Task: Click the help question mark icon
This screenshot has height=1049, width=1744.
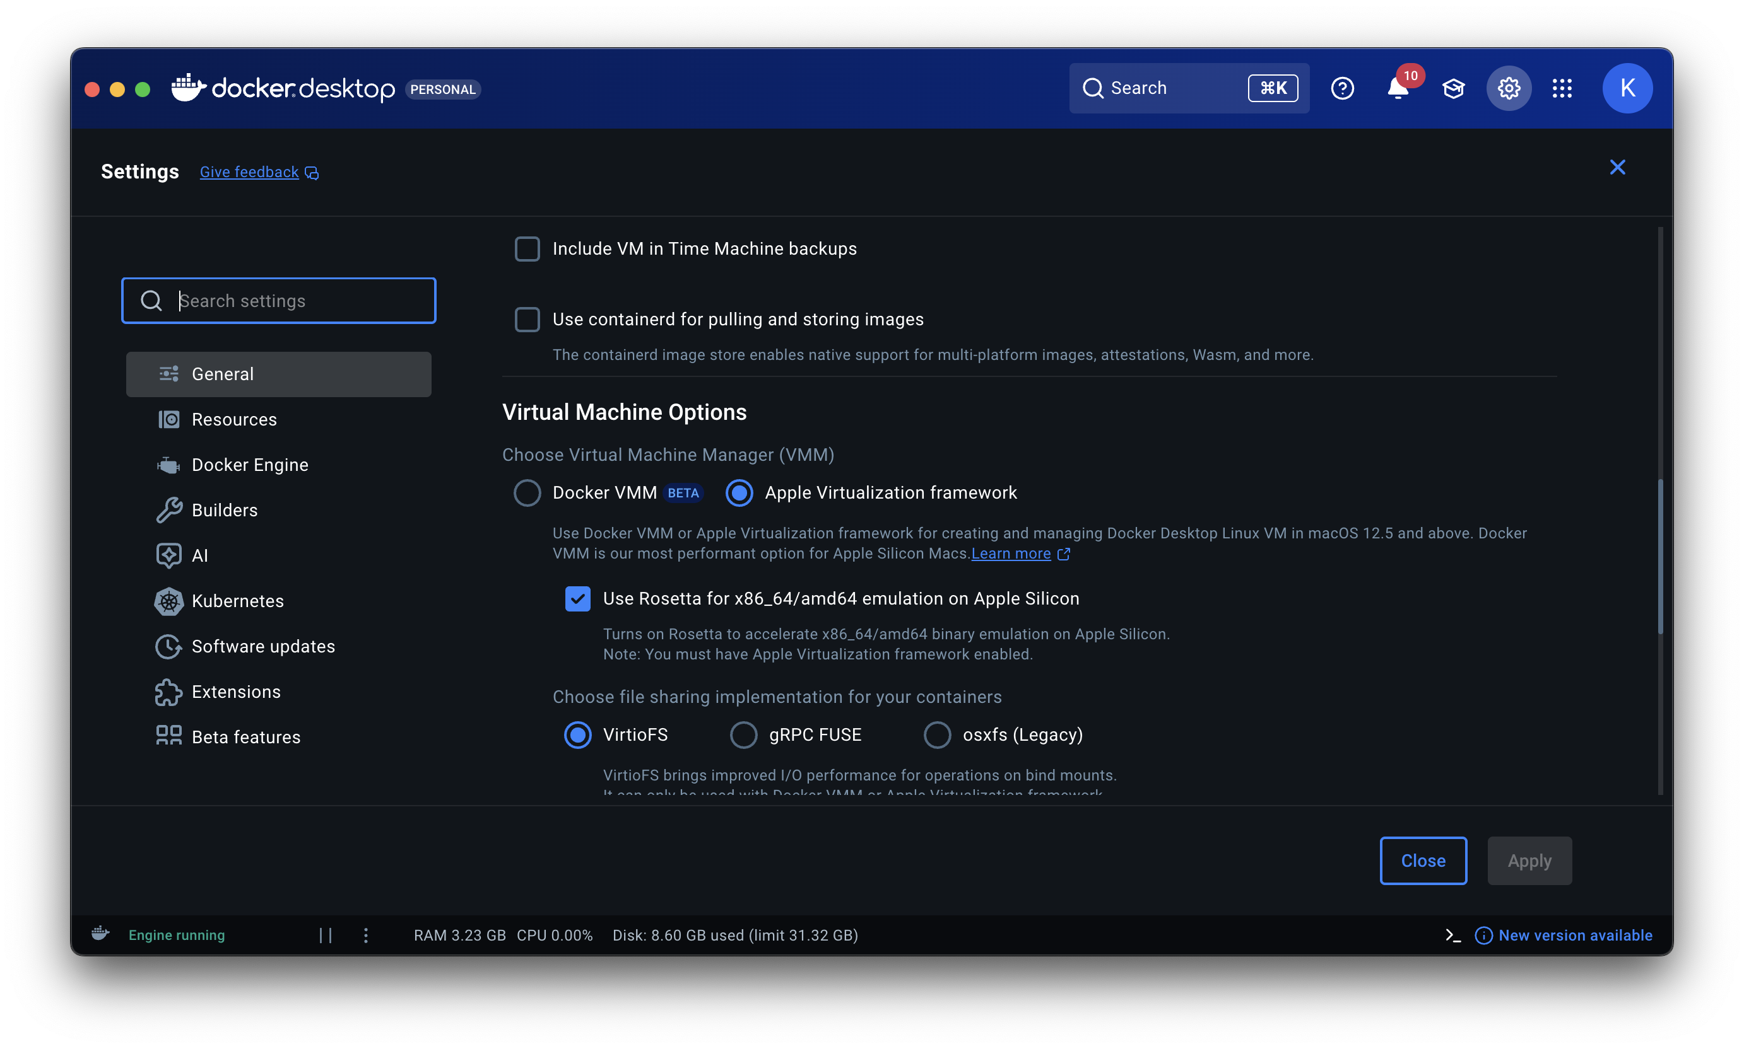Action: [x=1342, y=89]
